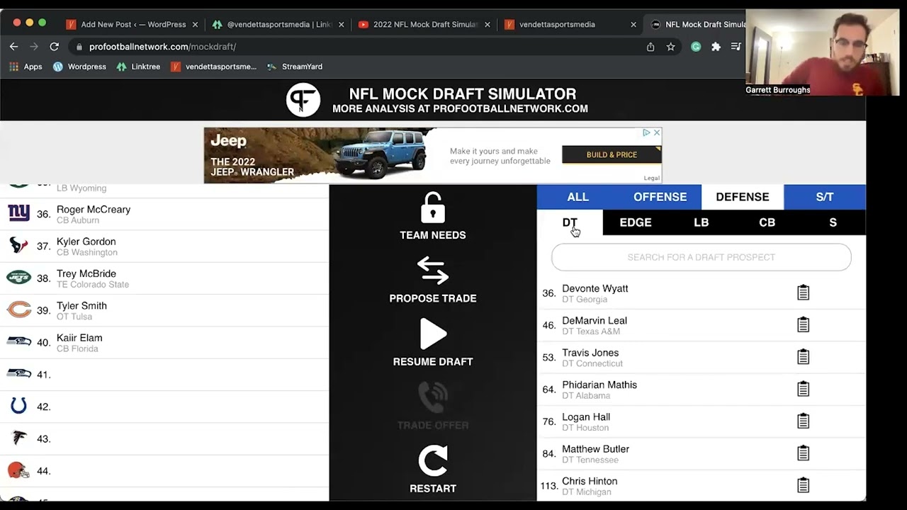
Task: Close the vendettasportsmedia browser tab
Action: click(633, 24)
